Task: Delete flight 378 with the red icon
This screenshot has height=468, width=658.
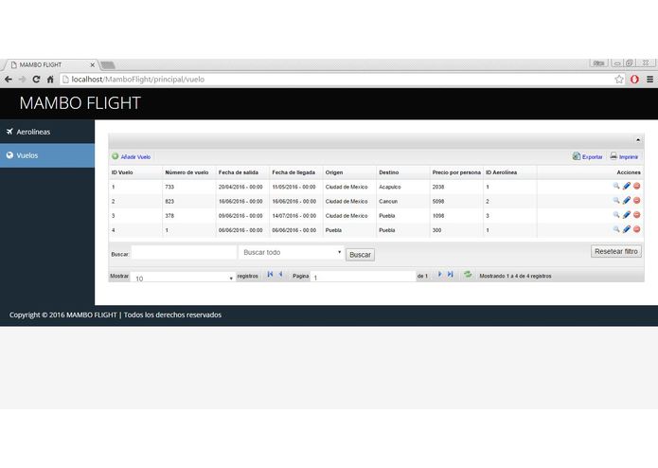Action: 636,215
